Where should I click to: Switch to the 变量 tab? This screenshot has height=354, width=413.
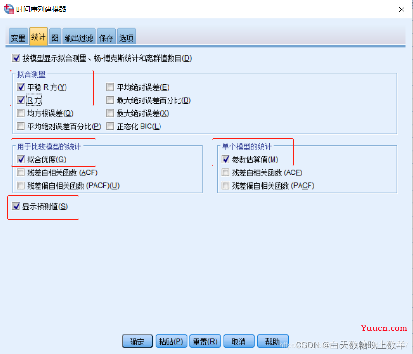[18, 37]
